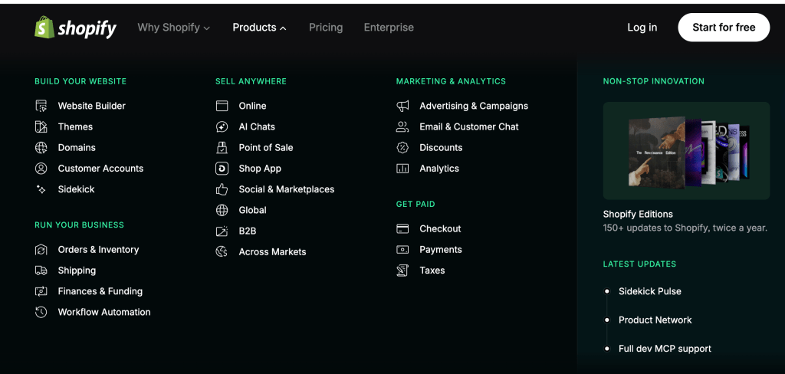Click the B2B icon
Screen dimensions: 785x374
[222, 231]
